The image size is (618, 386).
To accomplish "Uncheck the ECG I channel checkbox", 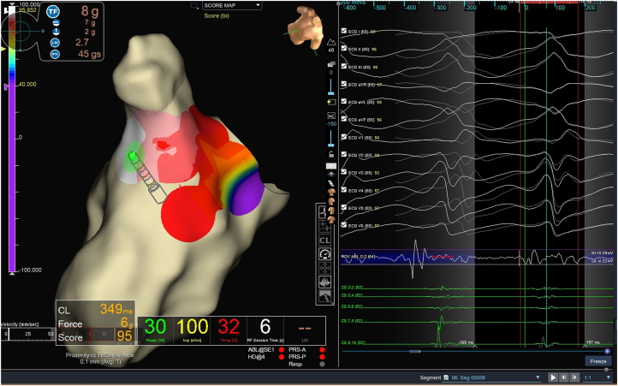I will click(x=344, y=31).
